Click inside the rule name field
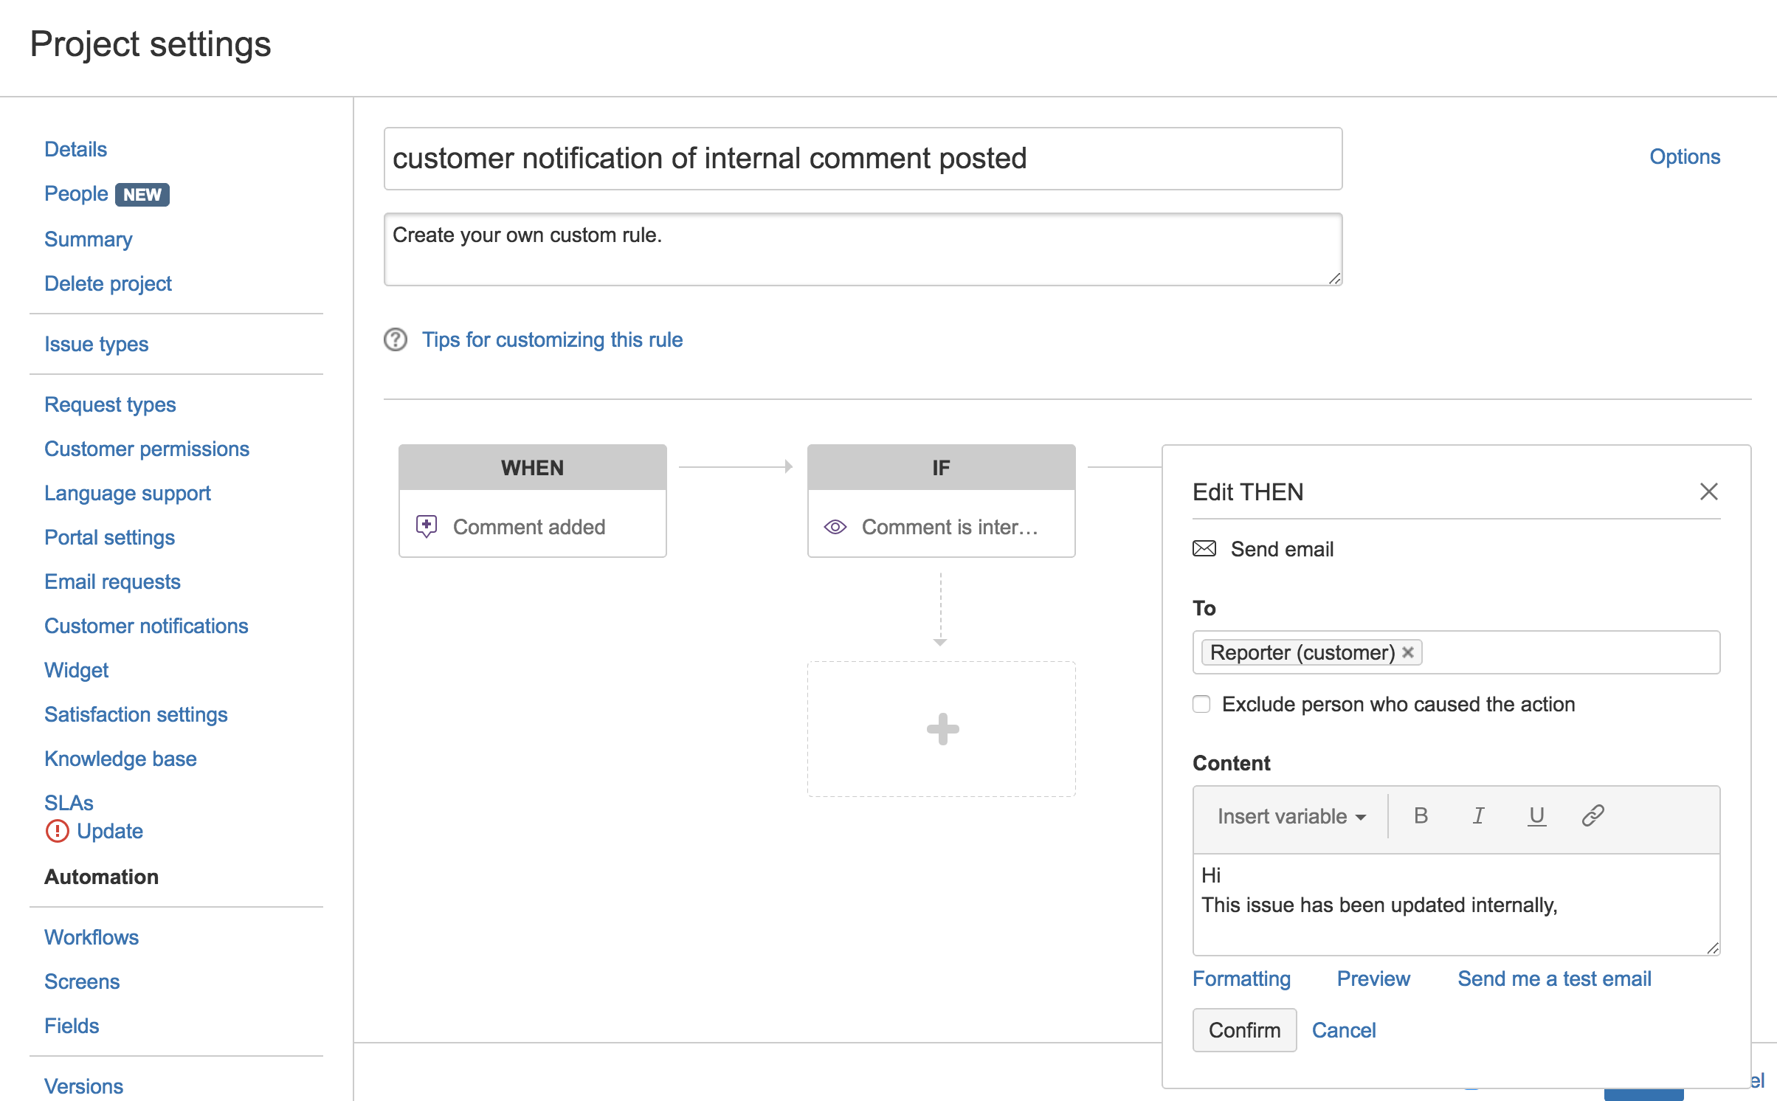 coord(862,158)
